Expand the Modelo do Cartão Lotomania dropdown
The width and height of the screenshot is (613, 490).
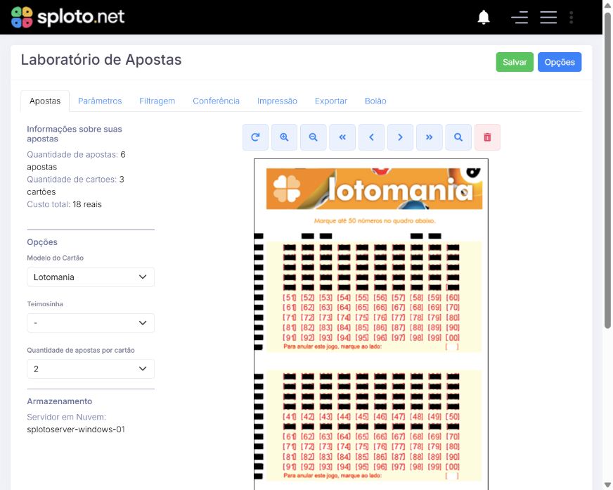(x=91, y=277)
